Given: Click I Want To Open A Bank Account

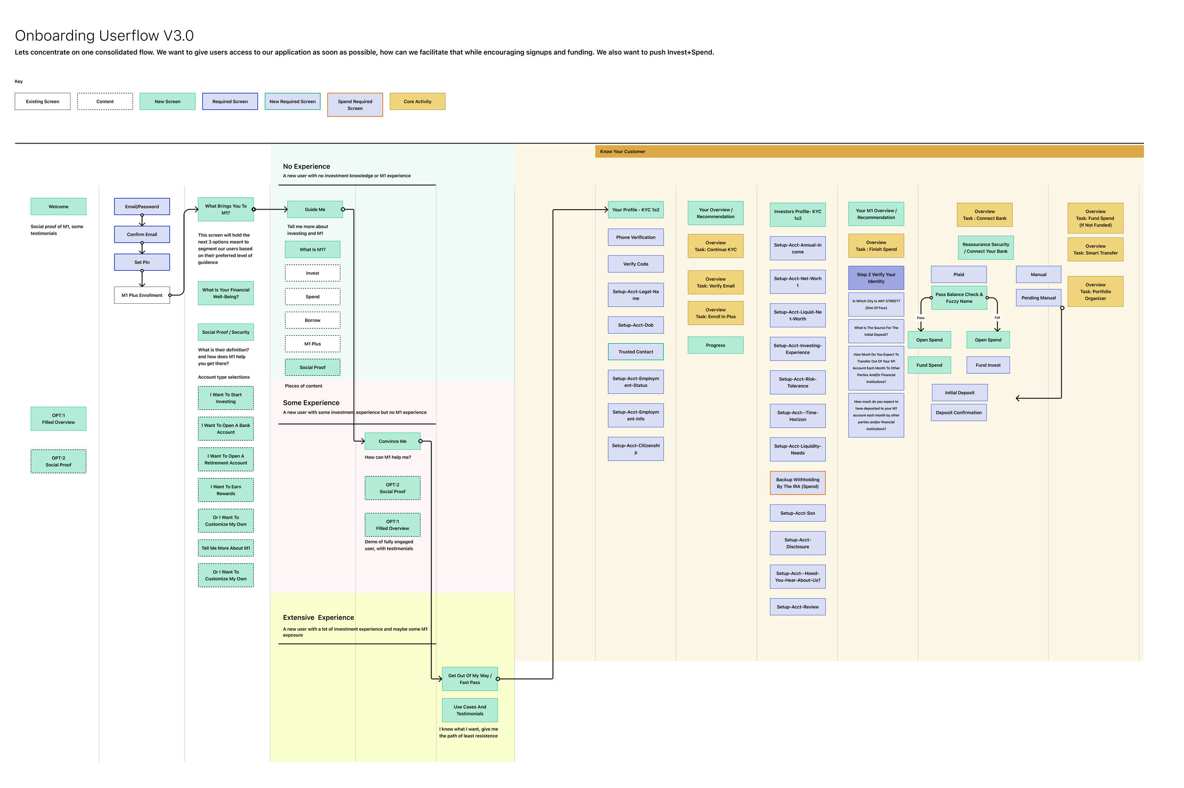Looking at the screenshot, I should tap(226, 429).
